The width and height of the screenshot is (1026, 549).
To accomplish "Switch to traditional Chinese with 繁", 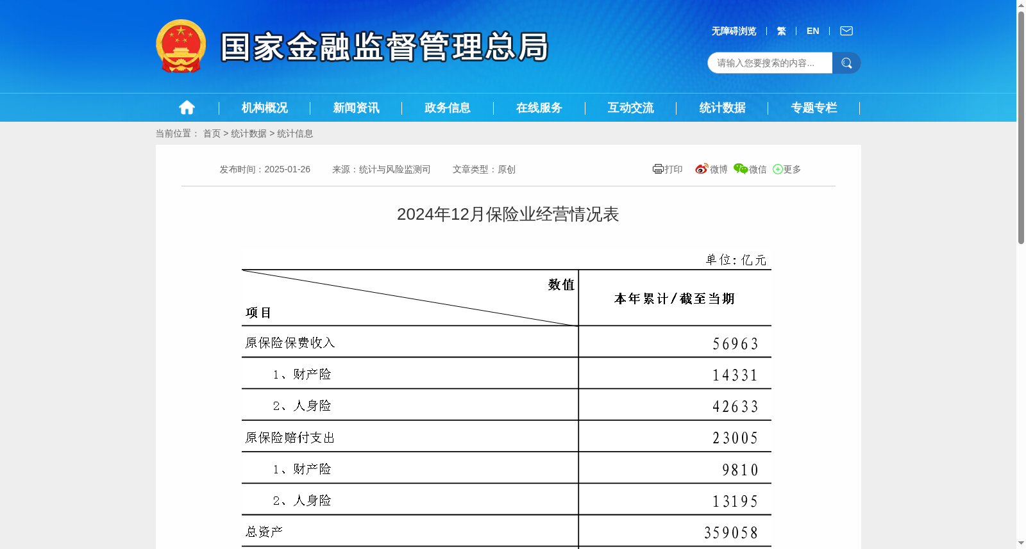I will (x=781, y=31).
